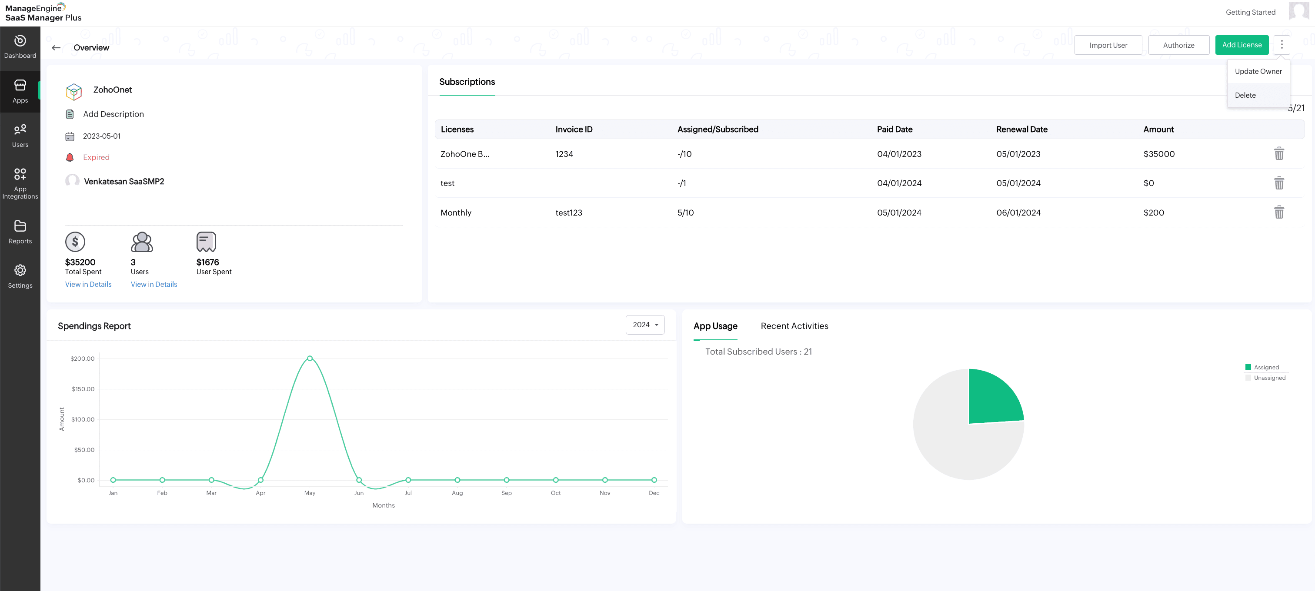The height and width of the screenshot is (591, 1315).
Task: Open App Integrations in sidebar
Action: point(20,183)
